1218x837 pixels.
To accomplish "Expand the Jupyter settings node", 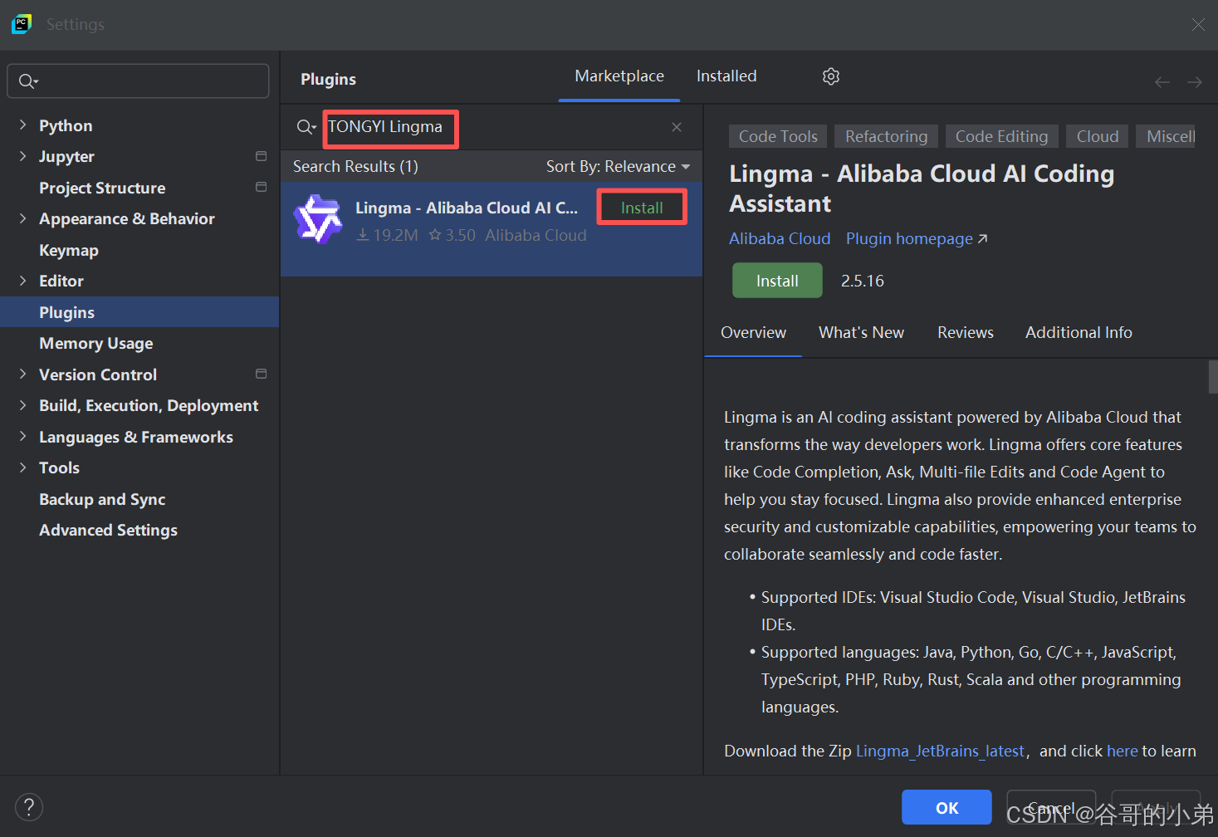I will pos(22,155).
